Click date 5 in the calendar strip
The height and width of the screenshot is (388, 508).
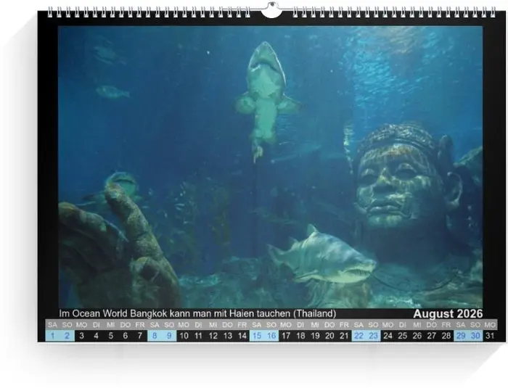111,336
